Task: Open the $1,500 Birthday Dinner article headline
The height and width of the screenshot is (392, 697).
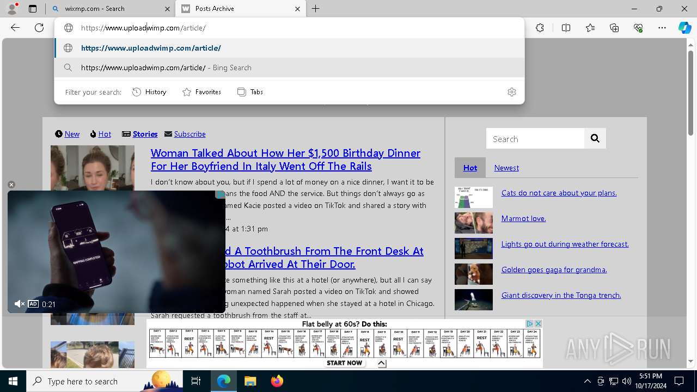Action: (x=285, y=160)
